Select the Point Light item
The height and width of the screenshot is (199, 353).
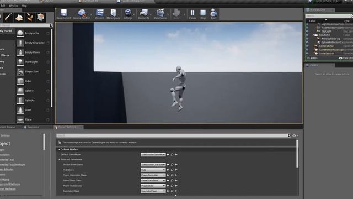33,62
